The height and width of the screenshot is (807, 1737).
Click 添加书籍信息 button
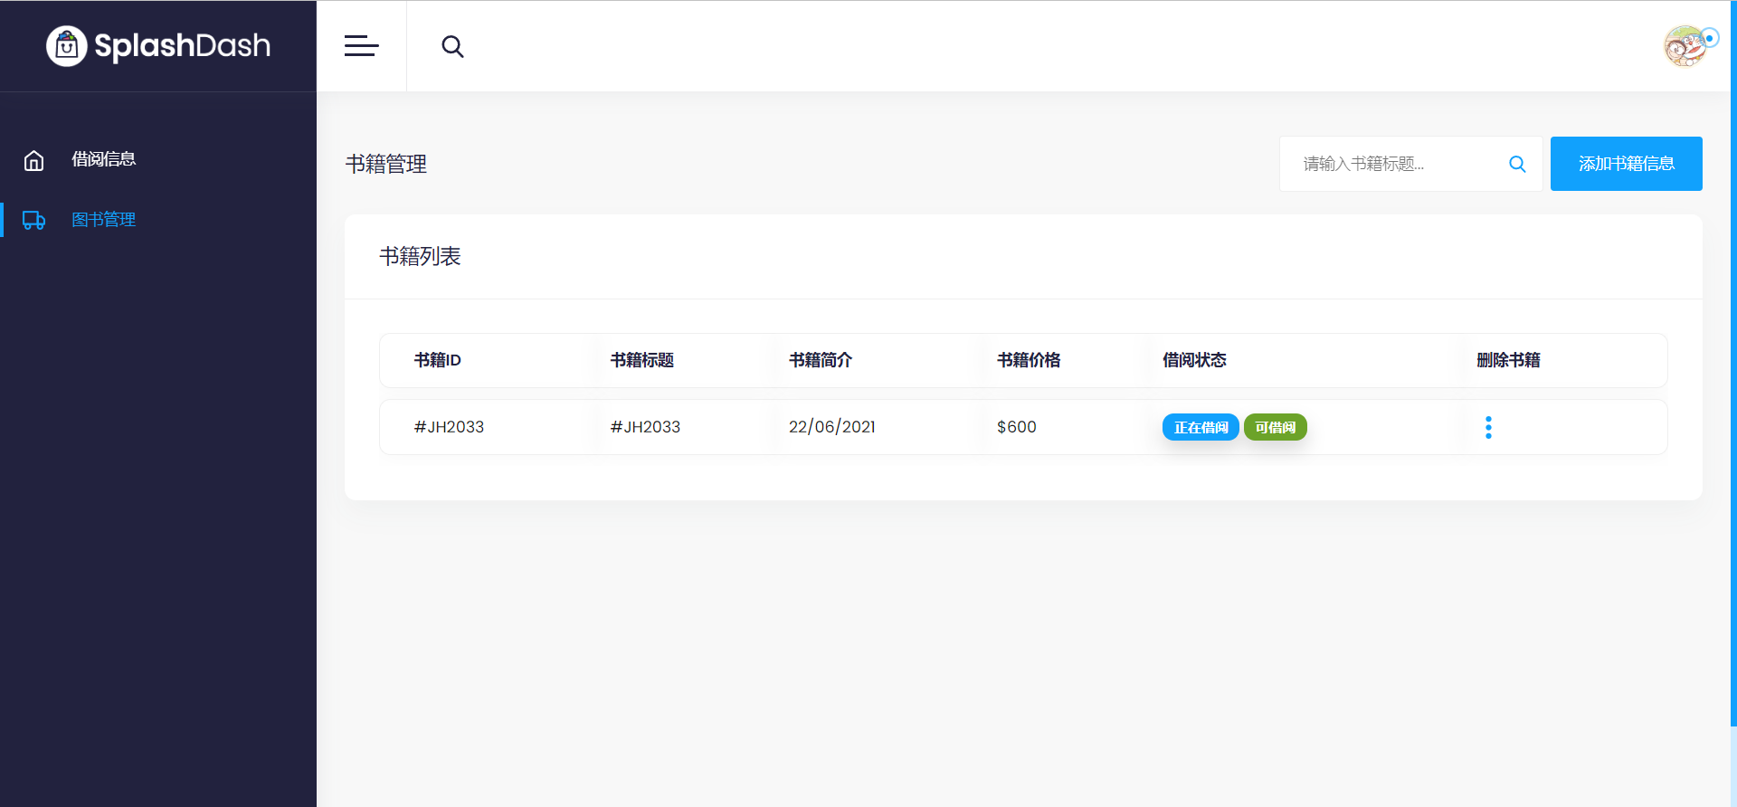pyautogui.click(x=1627, y=164)
